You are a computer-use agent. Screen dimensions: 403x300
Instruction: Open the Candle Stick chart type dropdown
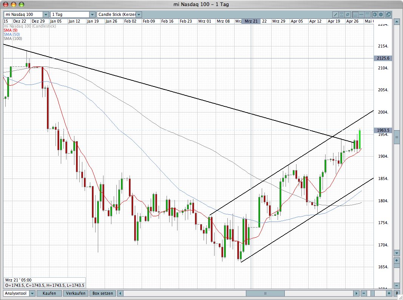point(139,14)
